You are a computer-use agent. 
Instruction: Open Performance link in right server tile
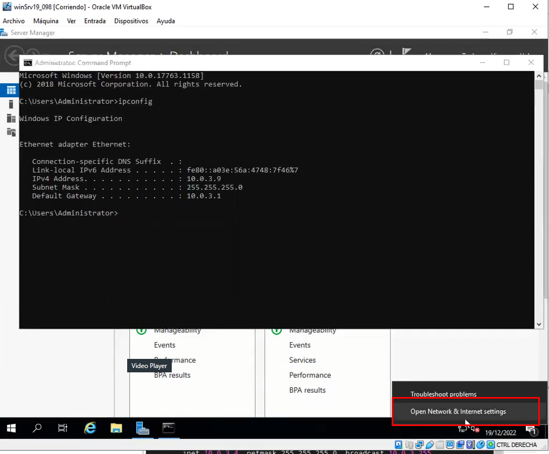(310, 375)
